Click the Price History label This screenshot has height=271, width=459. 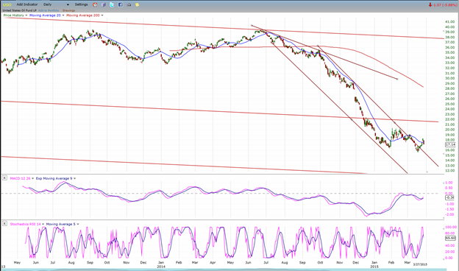14,15
